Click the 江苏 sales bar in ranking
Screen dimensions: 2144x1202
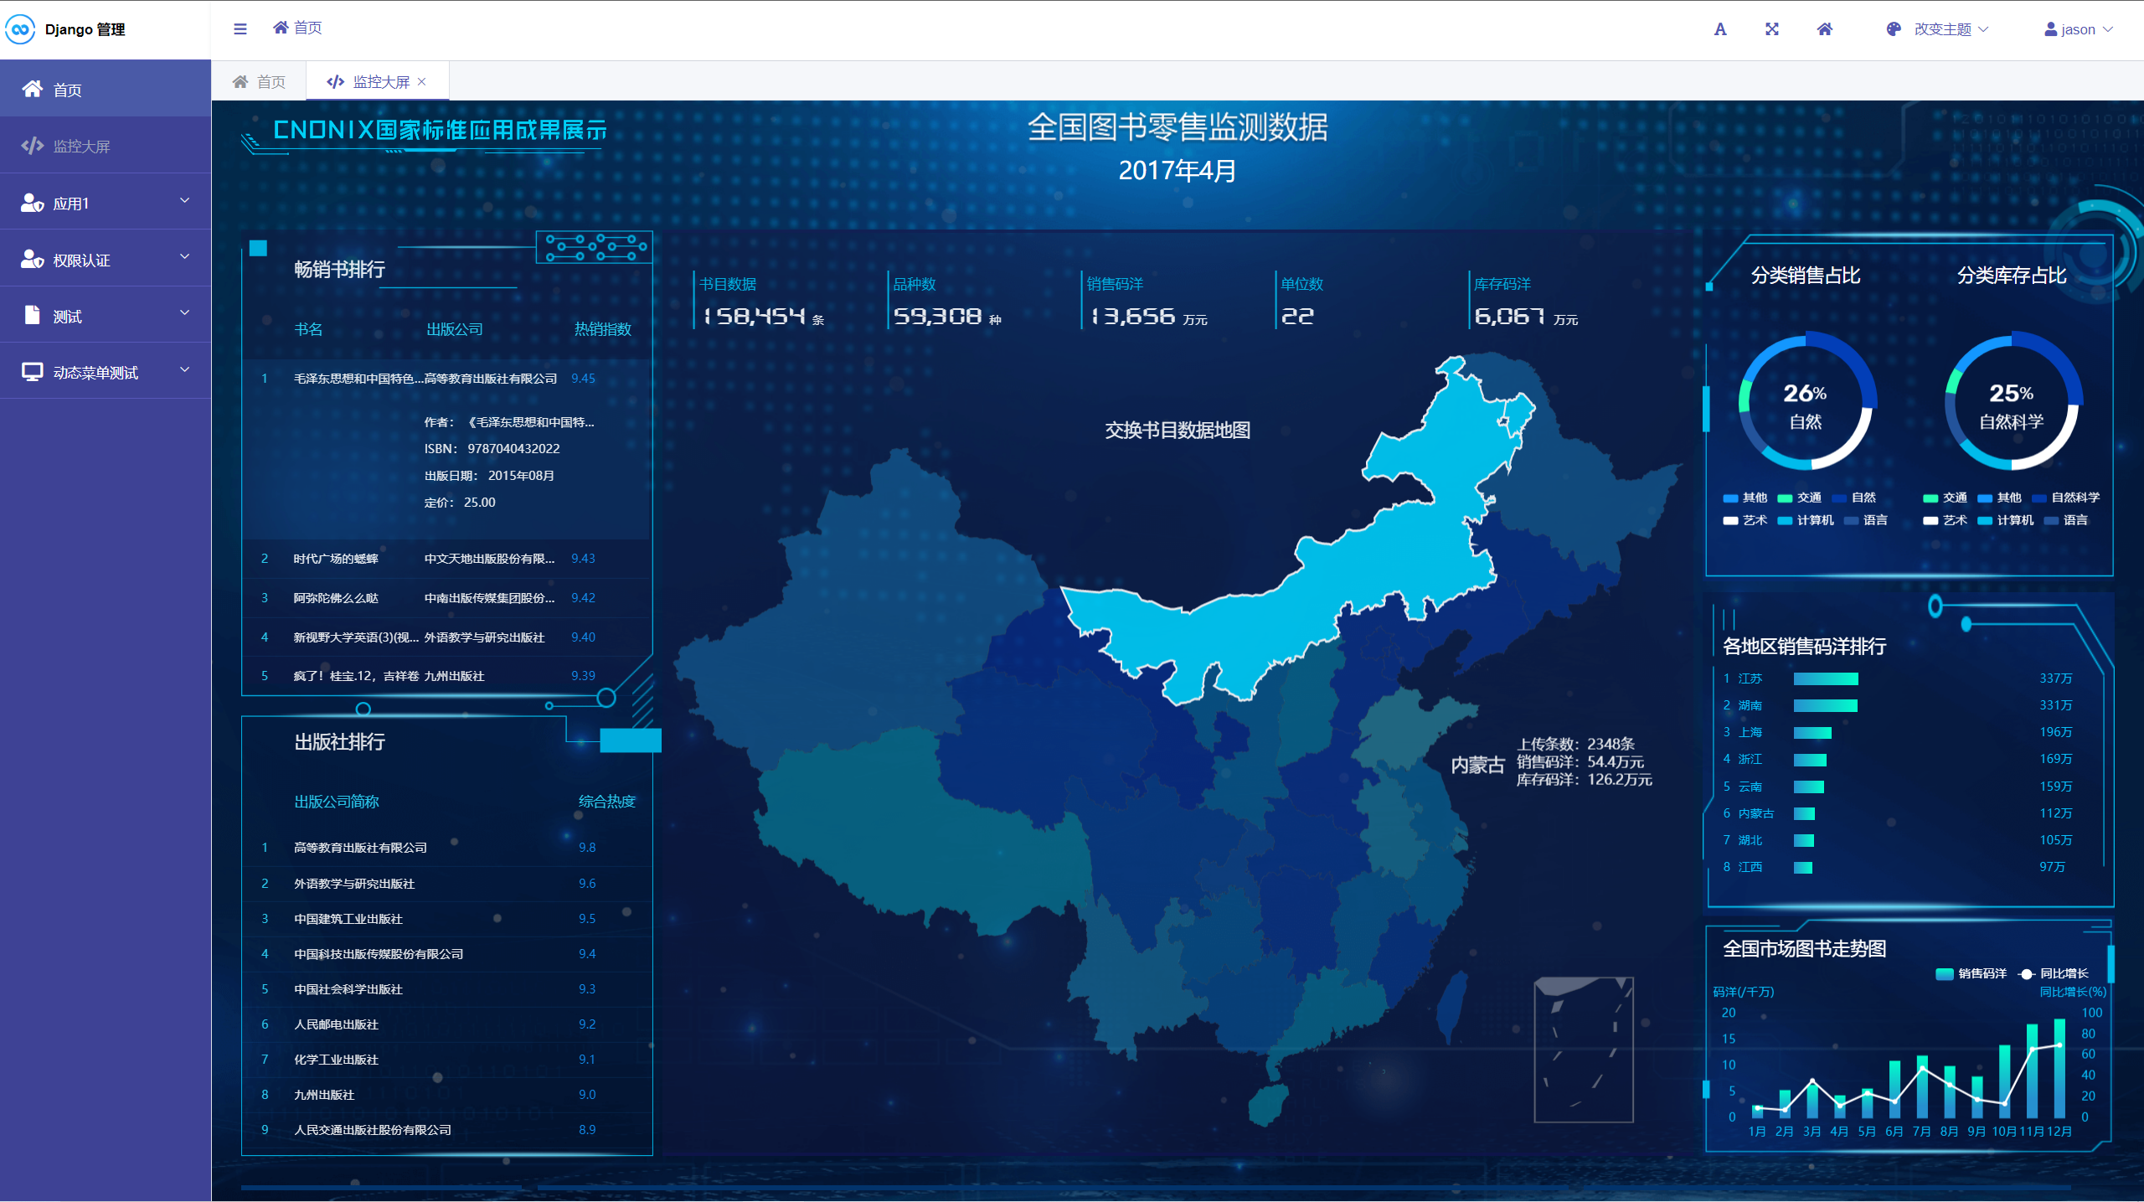point(1825,678)
